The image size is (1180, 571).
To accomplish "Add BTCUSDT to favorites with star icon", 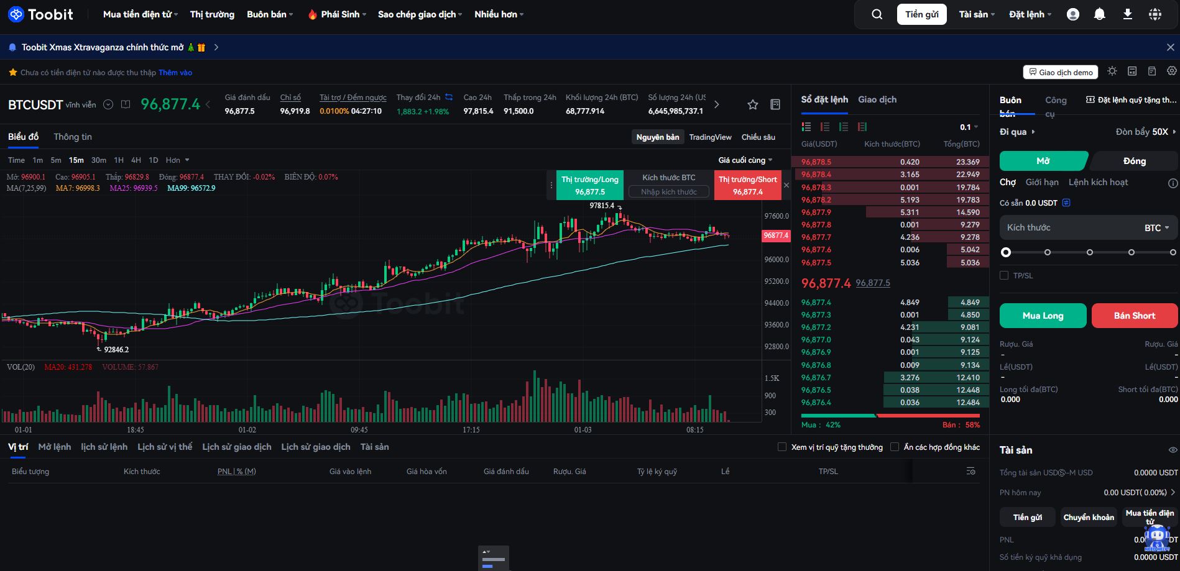I will click(x=752, y=105).
